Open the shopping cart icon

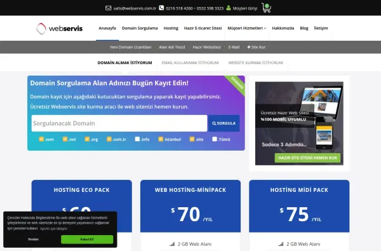266,8
